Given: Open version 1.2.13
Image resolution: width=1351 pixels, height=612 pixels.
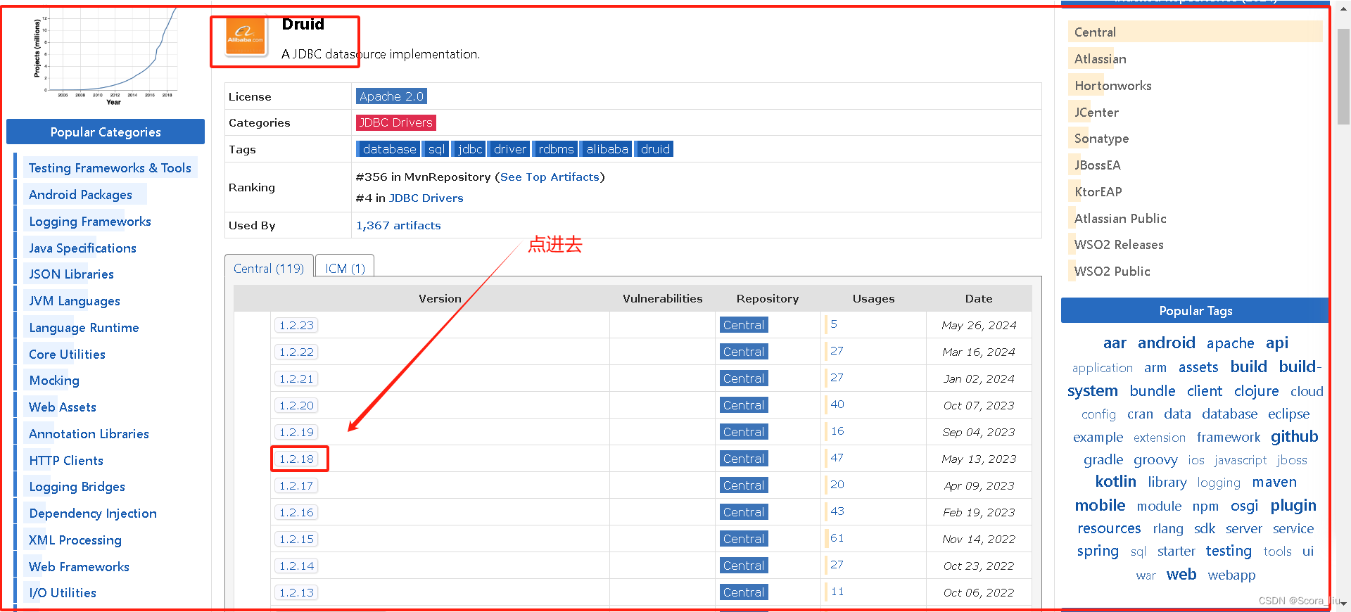Looking at the screenshot, I should point(296,592).
